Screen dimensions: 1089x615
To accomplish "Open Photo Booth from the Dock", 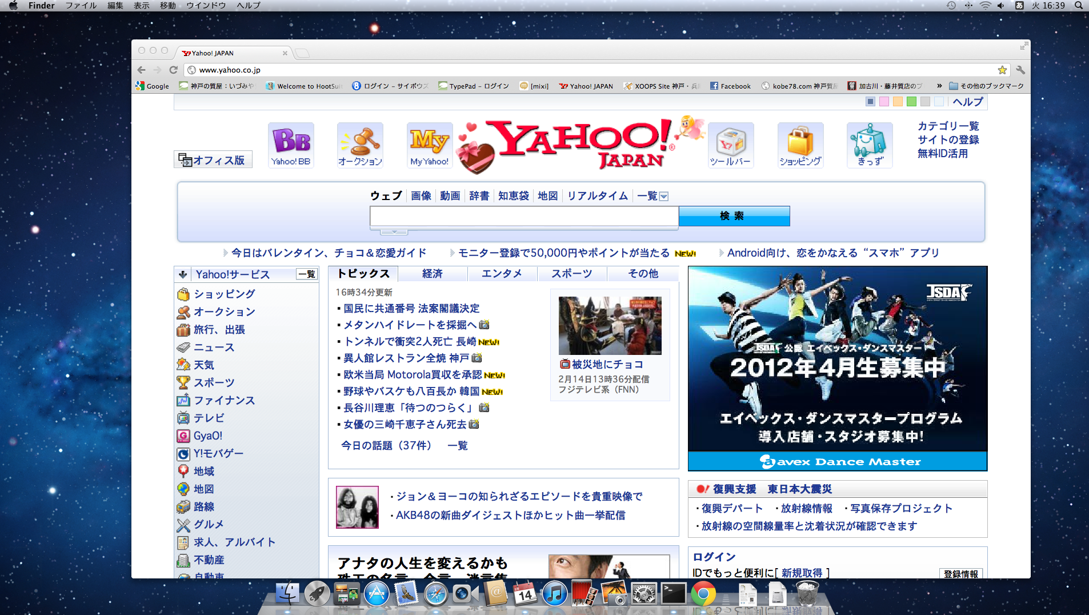I will pos(584,594).
